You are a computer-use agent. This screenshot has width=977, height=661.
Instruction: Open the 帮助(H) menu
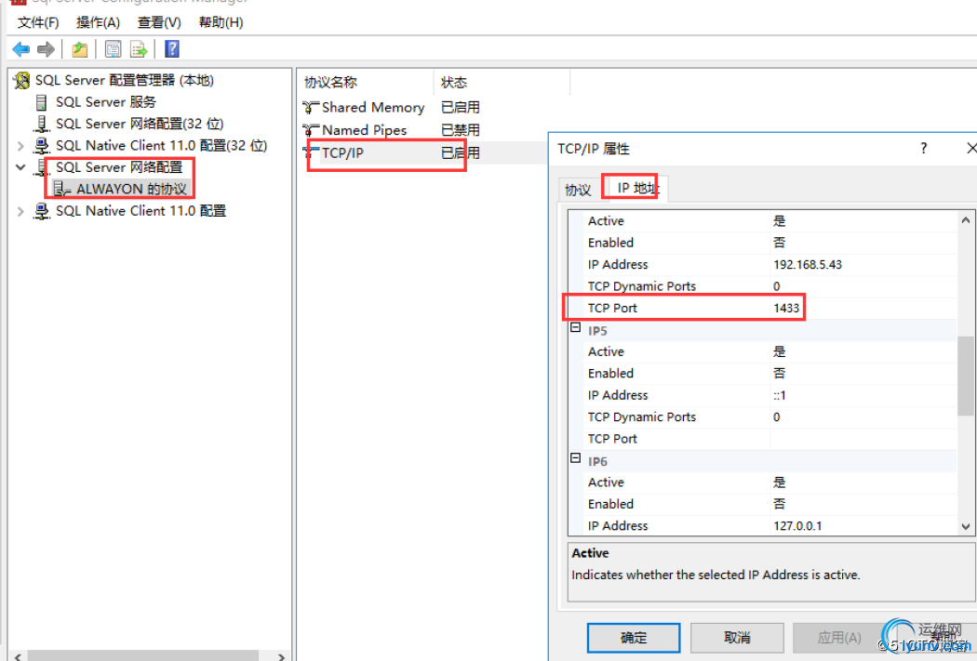[221, 22]
